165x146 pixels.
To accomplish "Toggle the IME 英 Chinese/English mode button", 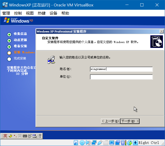I will coord(5,136).
